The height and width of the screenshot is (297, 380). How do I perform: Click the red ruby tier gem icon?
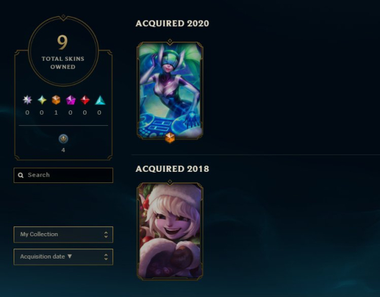click(x=85, y=100)
